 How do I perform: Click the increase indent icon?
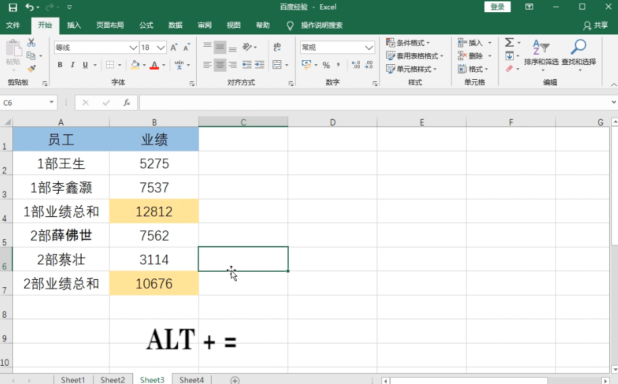pyautogui.click(x=260, y=65)
